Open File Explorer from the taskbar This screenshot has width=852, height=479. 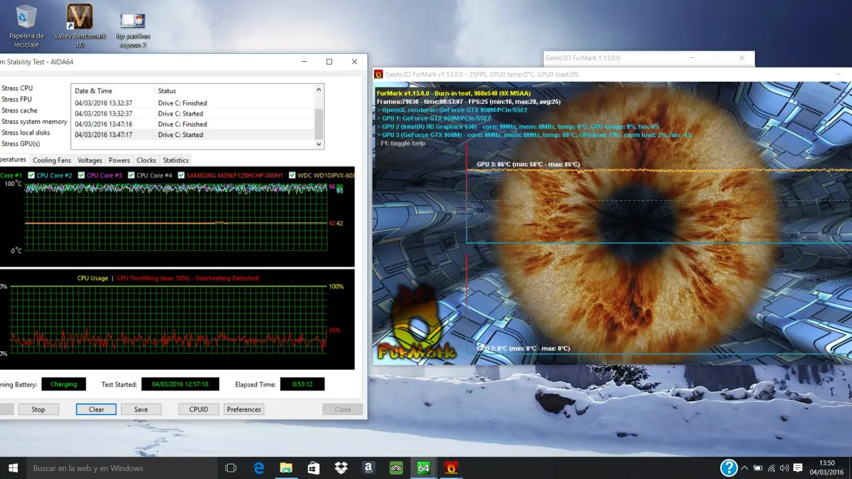[286, 468]
